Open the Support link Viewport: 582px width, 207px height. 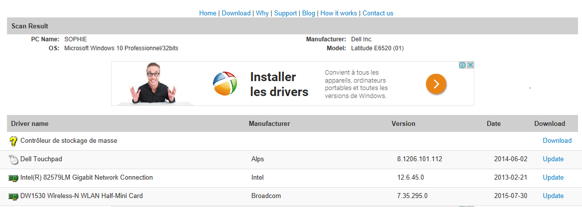[285, 13]
